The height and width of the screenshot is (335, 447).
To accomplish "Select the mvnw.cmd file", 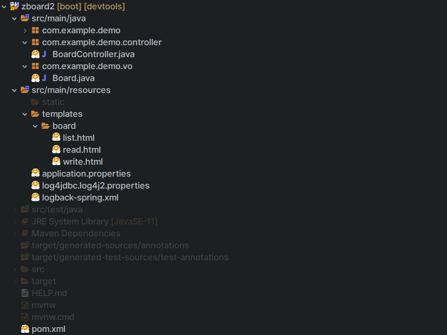I will click(x=52, y=317).
